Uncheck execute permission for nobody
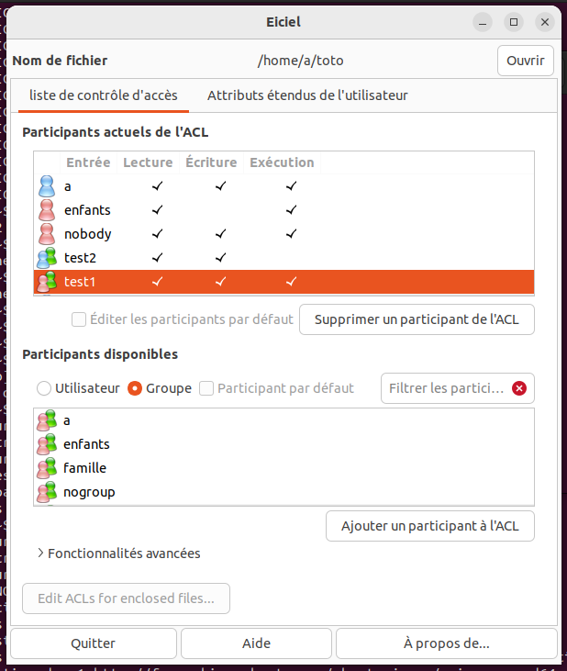 (x=291, y=234)
